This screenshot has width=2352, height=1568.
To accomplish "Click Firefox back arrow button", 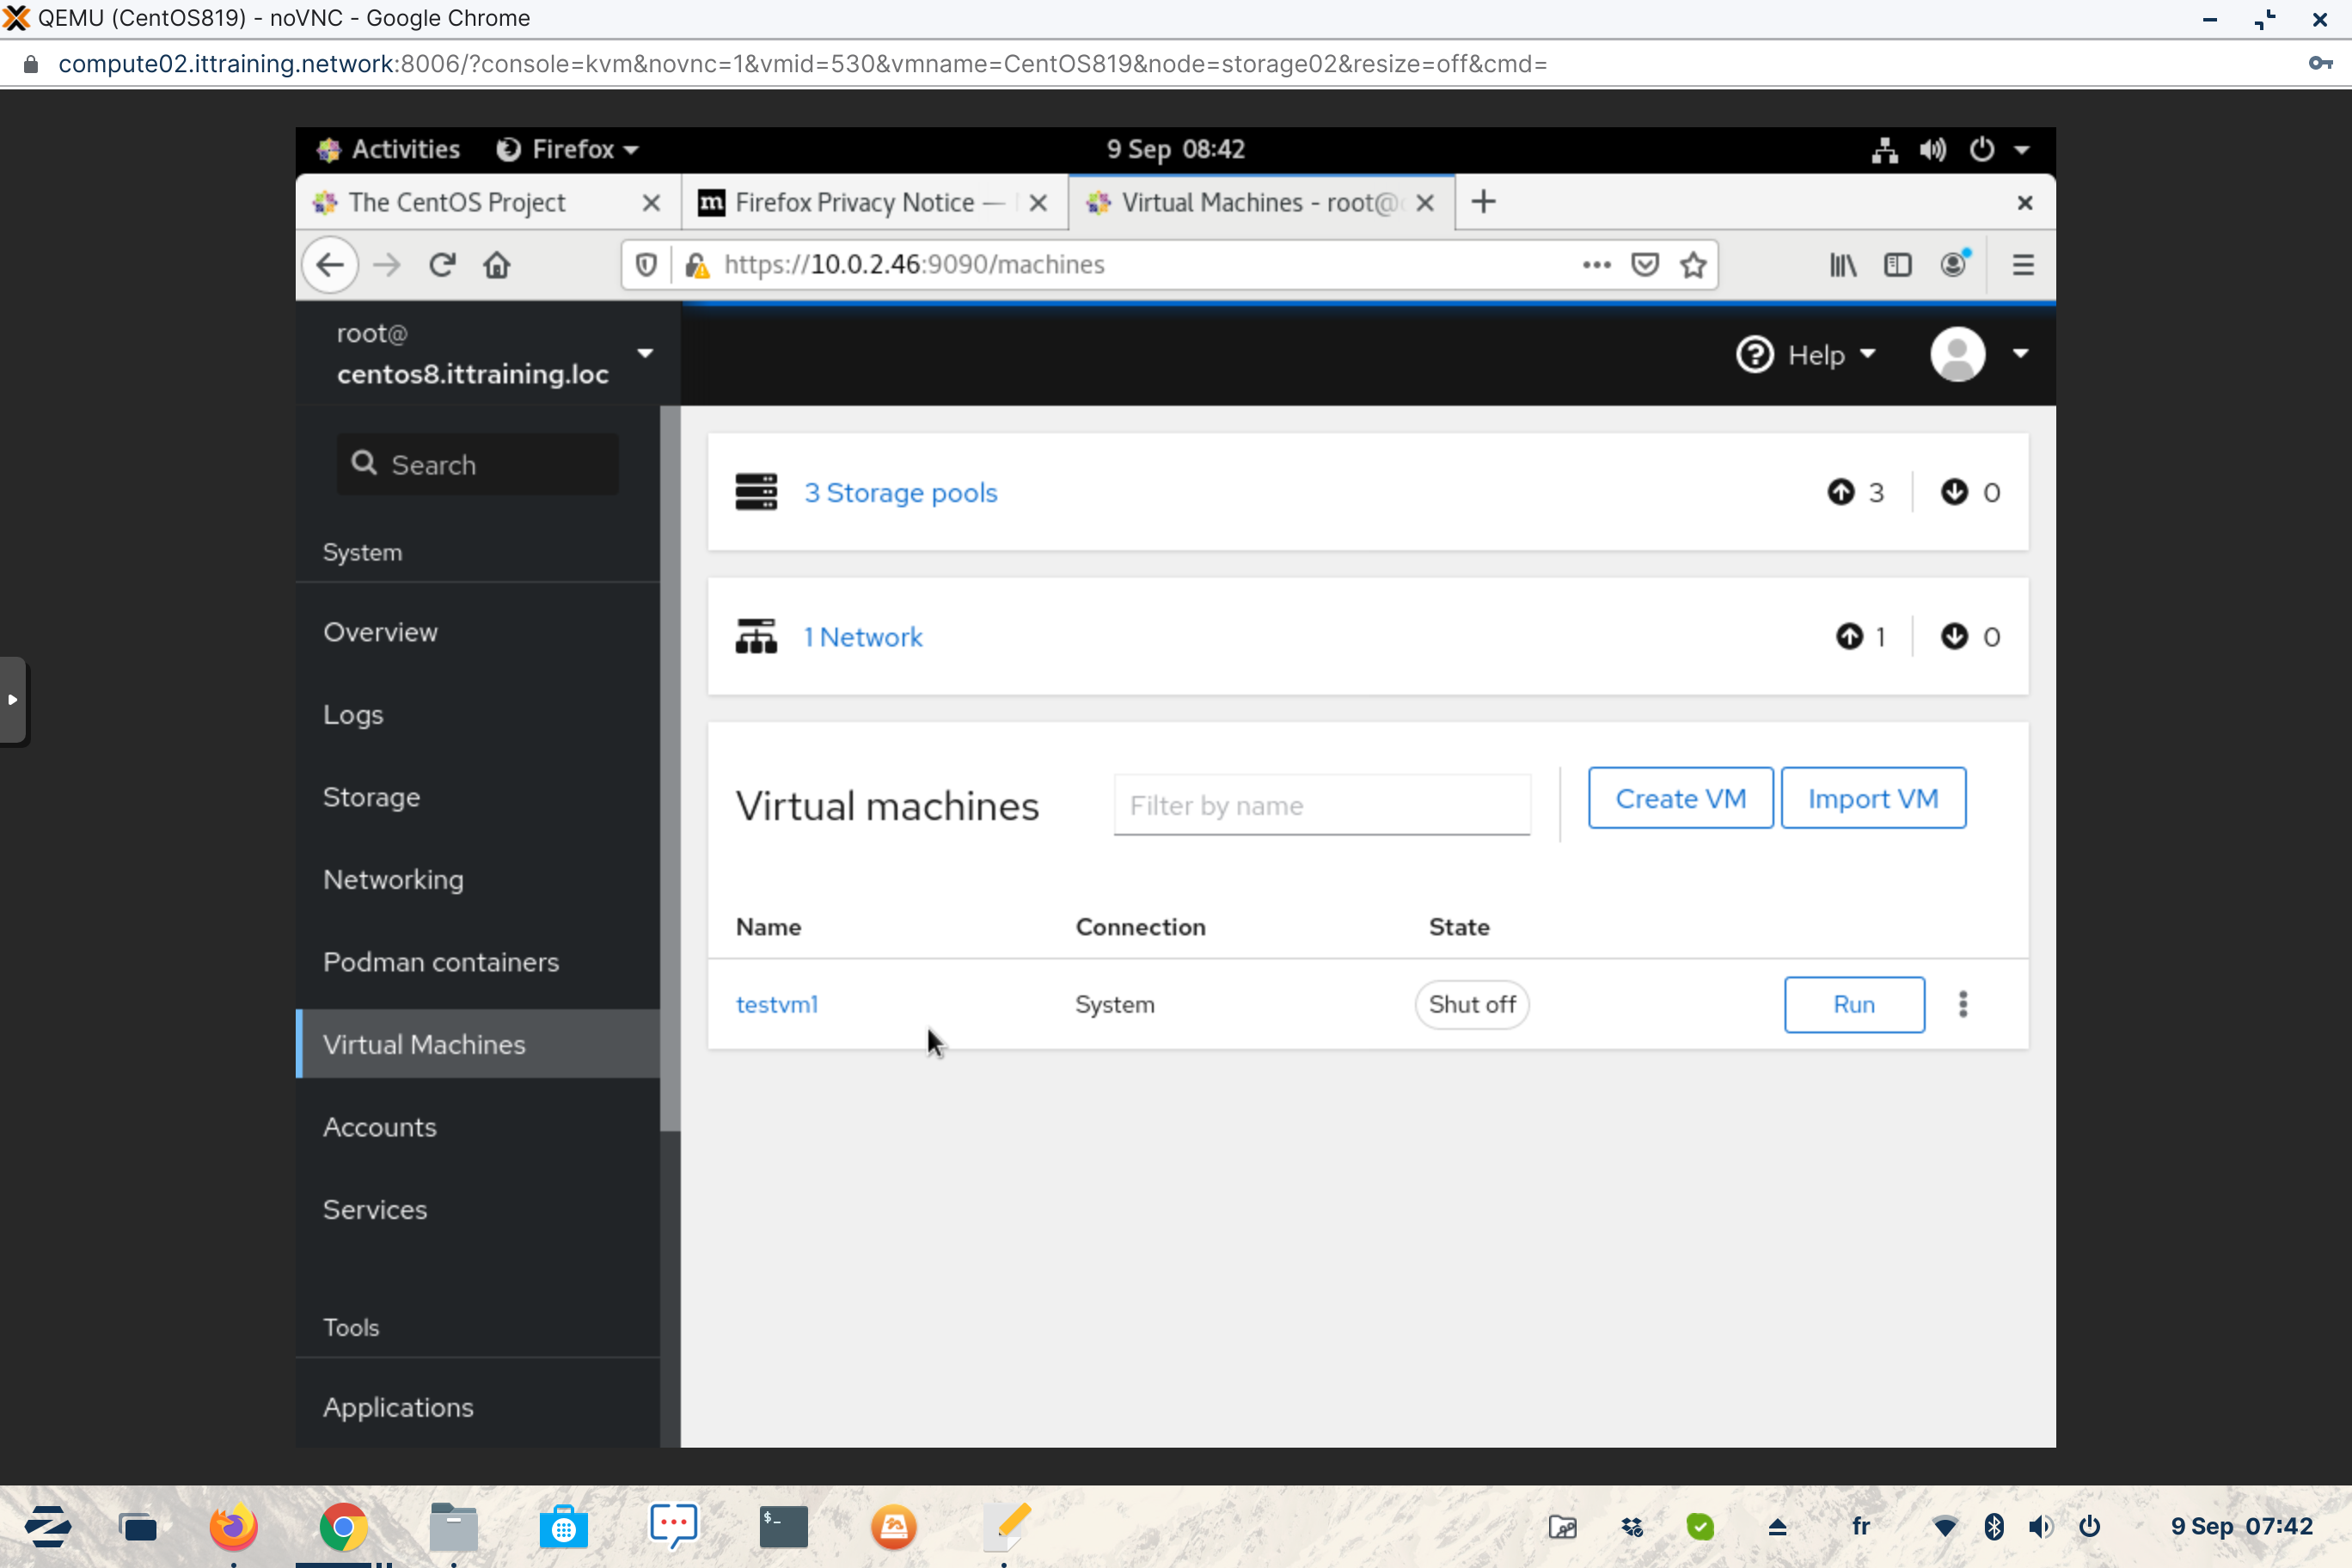I will 330,265.
